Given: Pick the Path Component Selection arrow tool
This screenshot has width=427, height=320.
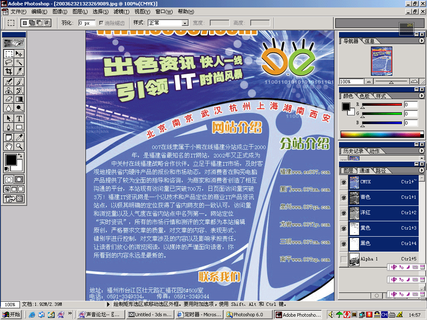Looking at the screenshot, I should [9, 118].
